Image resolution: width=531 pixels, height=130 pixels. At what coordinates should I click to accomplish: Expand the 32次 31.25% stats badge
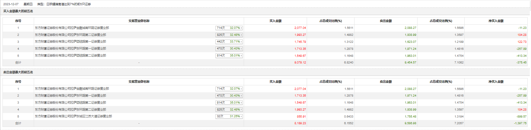point(229,116)
